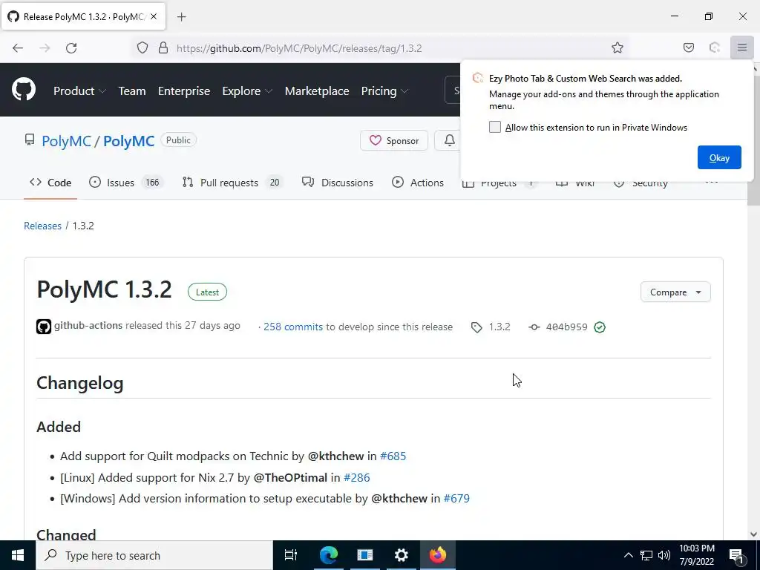Open the Save to Pocket icon
This screenshot has height=570, width=760.
688,47
